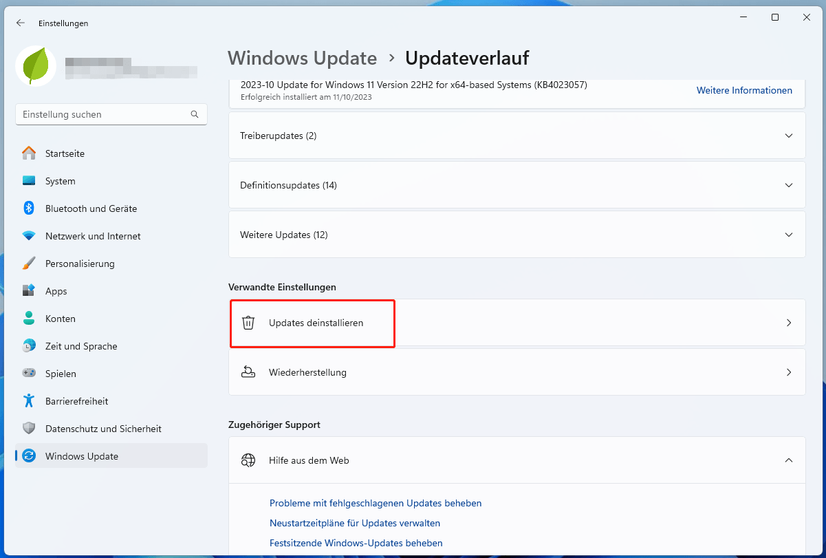This screenshot has width=826, height=558.
Task: Click the Einstellung suchen search field
Action: tap(111, 114)
